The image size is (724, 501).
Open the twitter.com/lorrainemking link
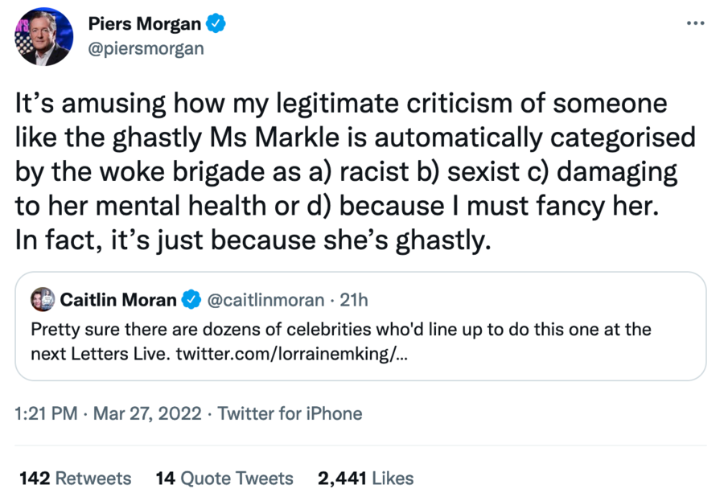(x=292, y=354)
